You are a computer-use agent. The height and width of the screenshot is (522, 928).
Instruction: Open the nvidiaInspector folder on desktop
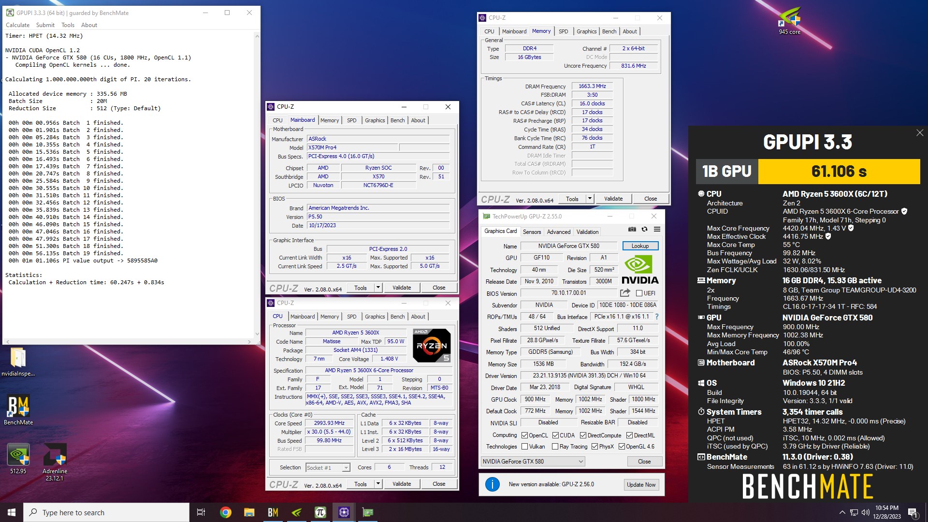coord(18,362)
